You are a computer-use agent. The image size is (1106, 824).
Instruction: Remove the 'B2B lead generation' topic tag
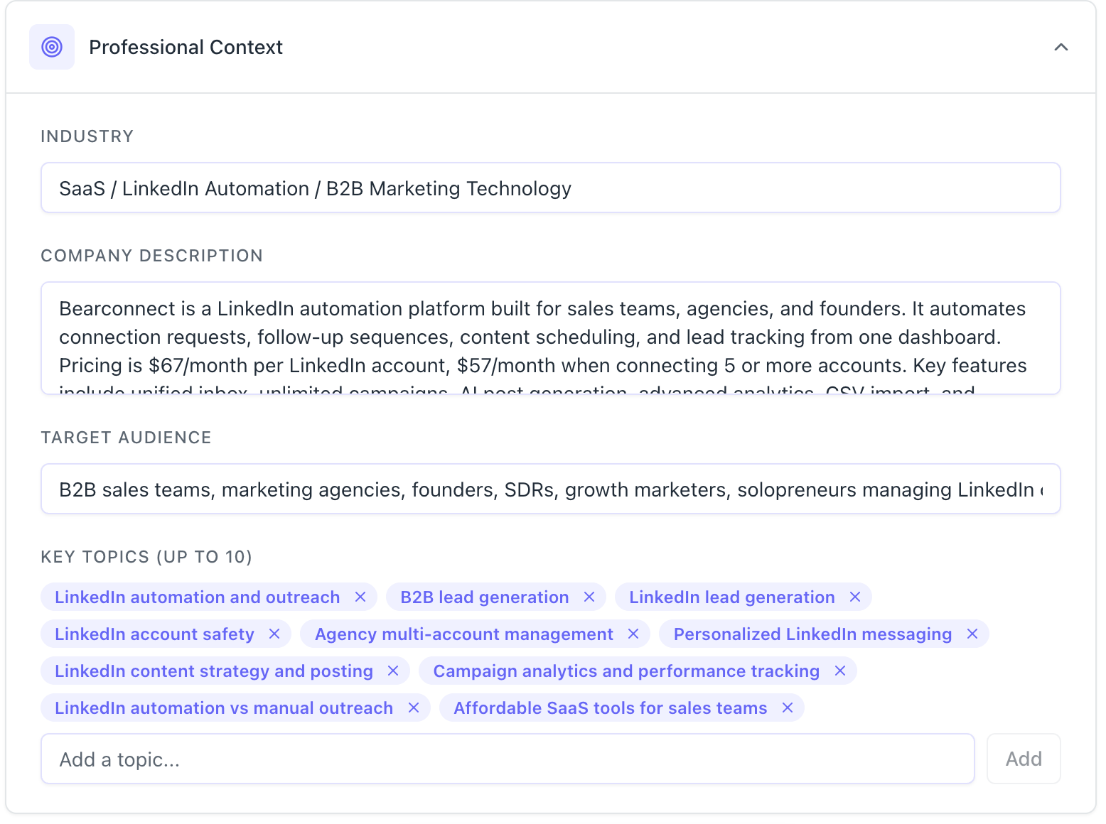point(589,597)
